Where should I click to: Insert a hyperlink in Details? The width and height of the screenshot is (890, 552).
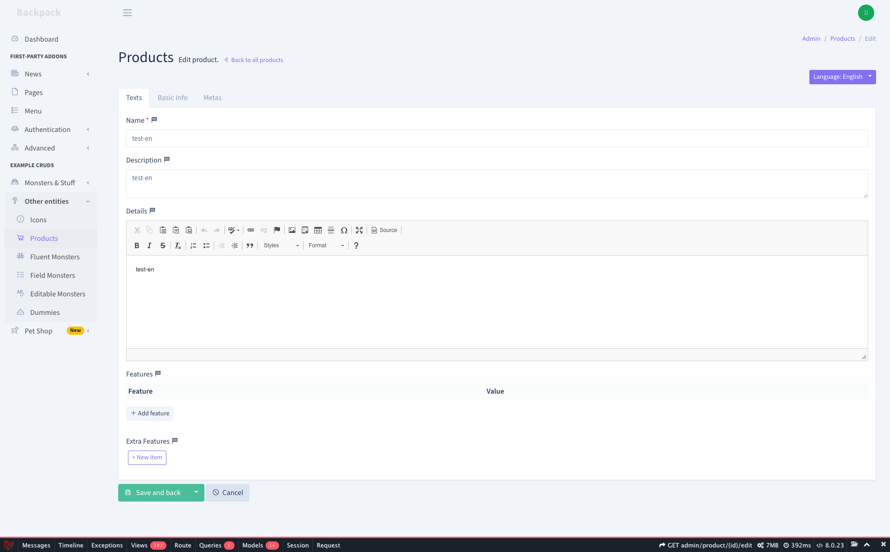click(x=251, y=230)
